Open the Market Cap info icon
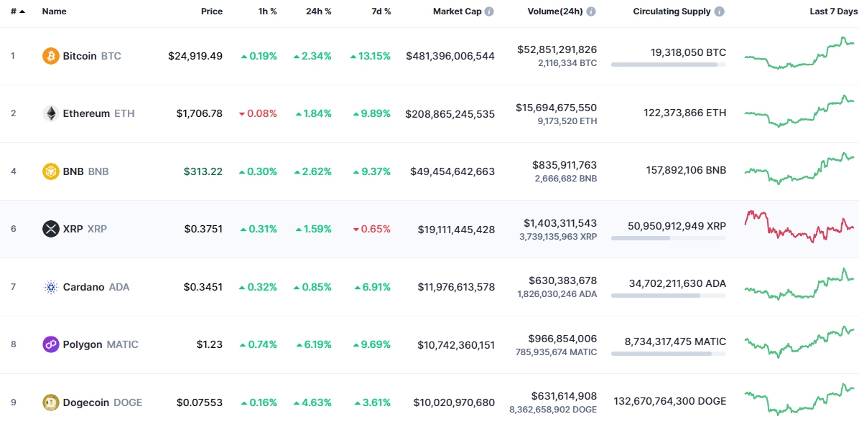Image resolution: width=859 pixels, height=424 pixels. coord(489,11)
